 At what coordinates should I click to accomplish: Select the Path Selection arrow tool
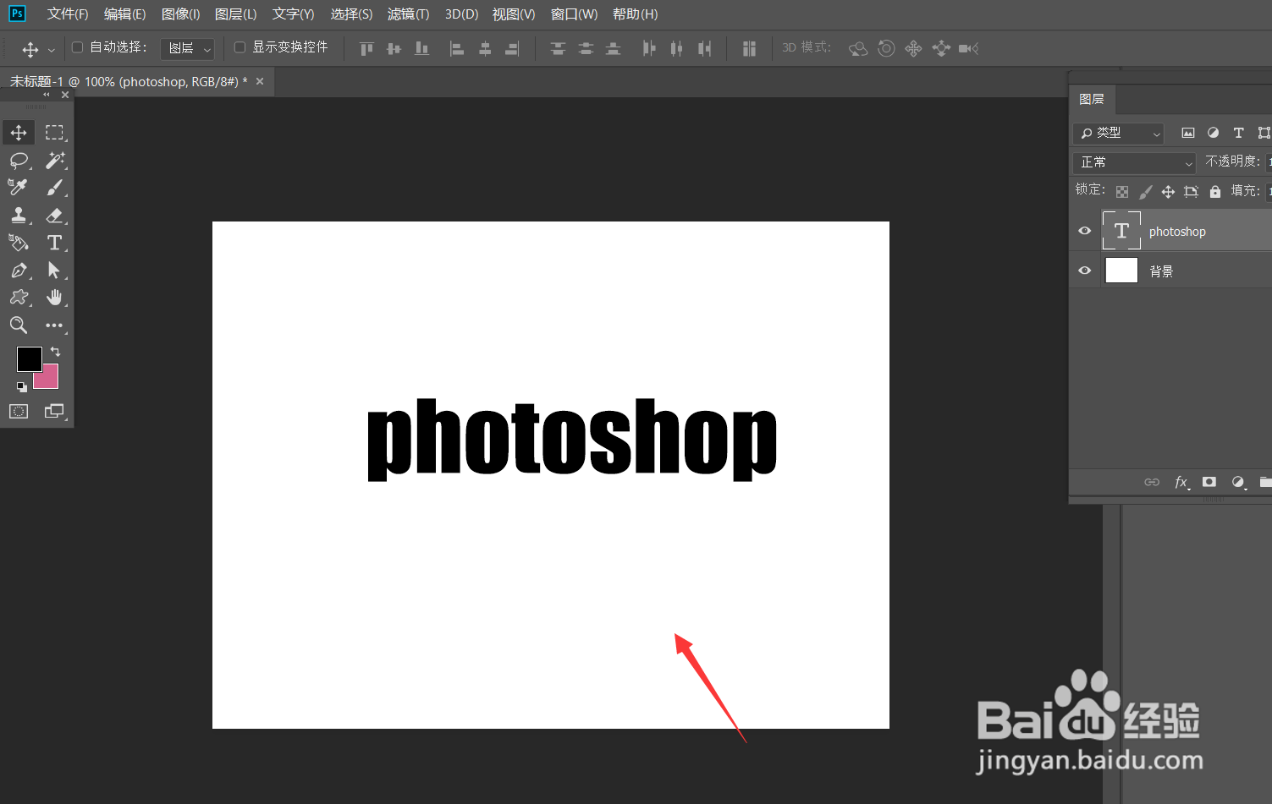[x=54, y=271]
